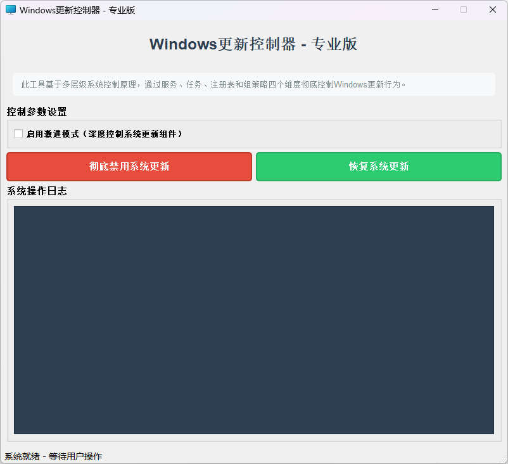Viewport: 508px width, 464px height.
Task: Click the red 彻底禁用系统更新 button
Action: (129, 167)
